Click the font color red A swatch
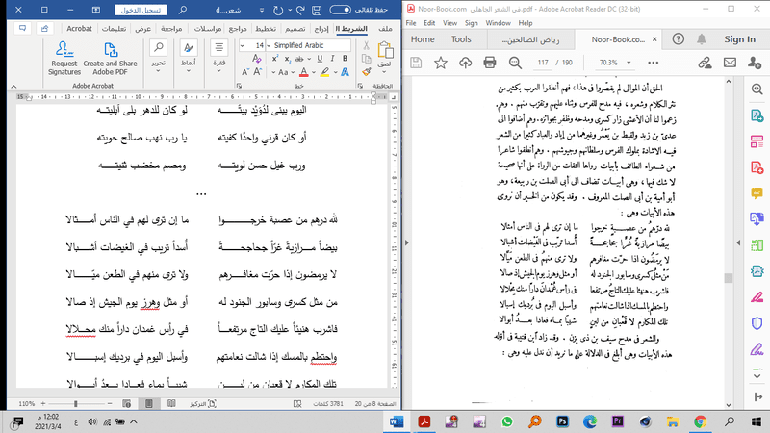 click(304, 73)
